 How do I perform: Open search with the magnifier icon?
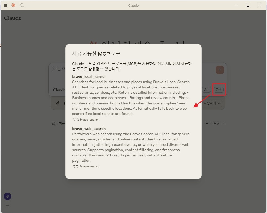[22, 5]
